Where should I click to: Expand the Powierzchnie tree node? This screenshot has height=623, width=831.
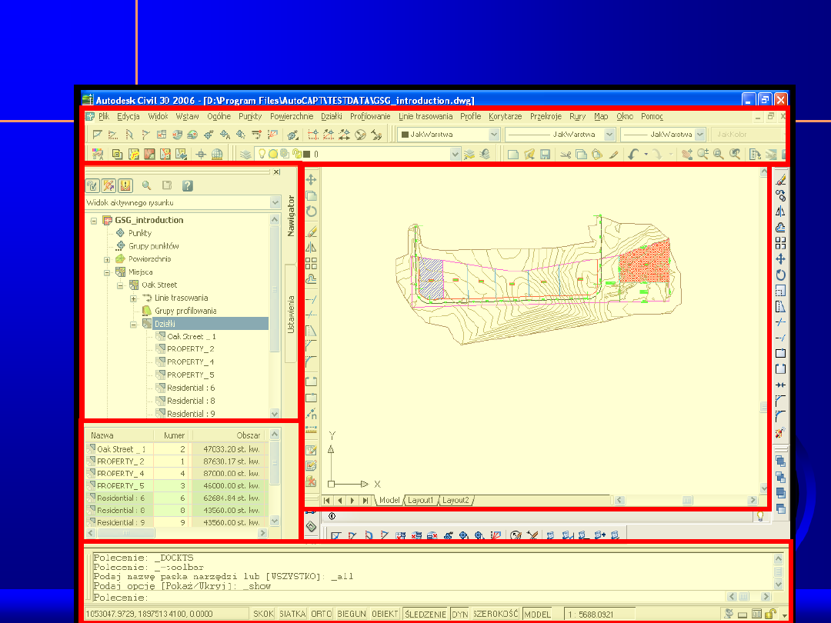pyautogui.click(x=108, y=259)
